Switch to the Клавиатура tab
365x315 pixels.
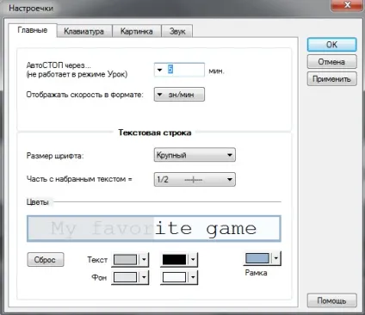click(84, 31)
